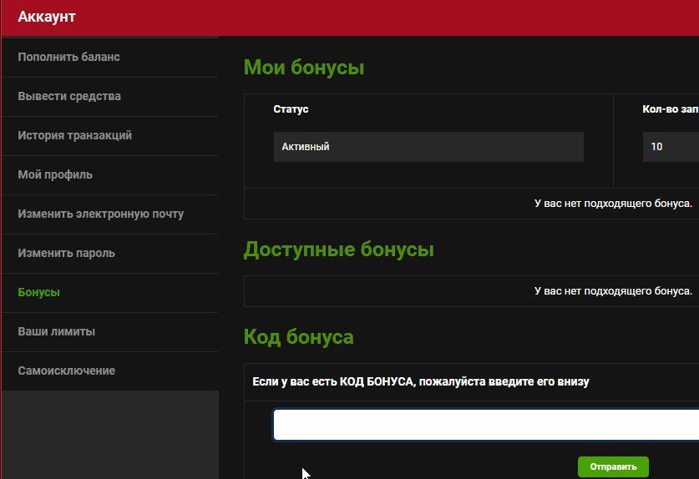The width and height of the screenshot is (699, 479).
Task: Click the Доступные бонусы heading
Action: [338, 249]
